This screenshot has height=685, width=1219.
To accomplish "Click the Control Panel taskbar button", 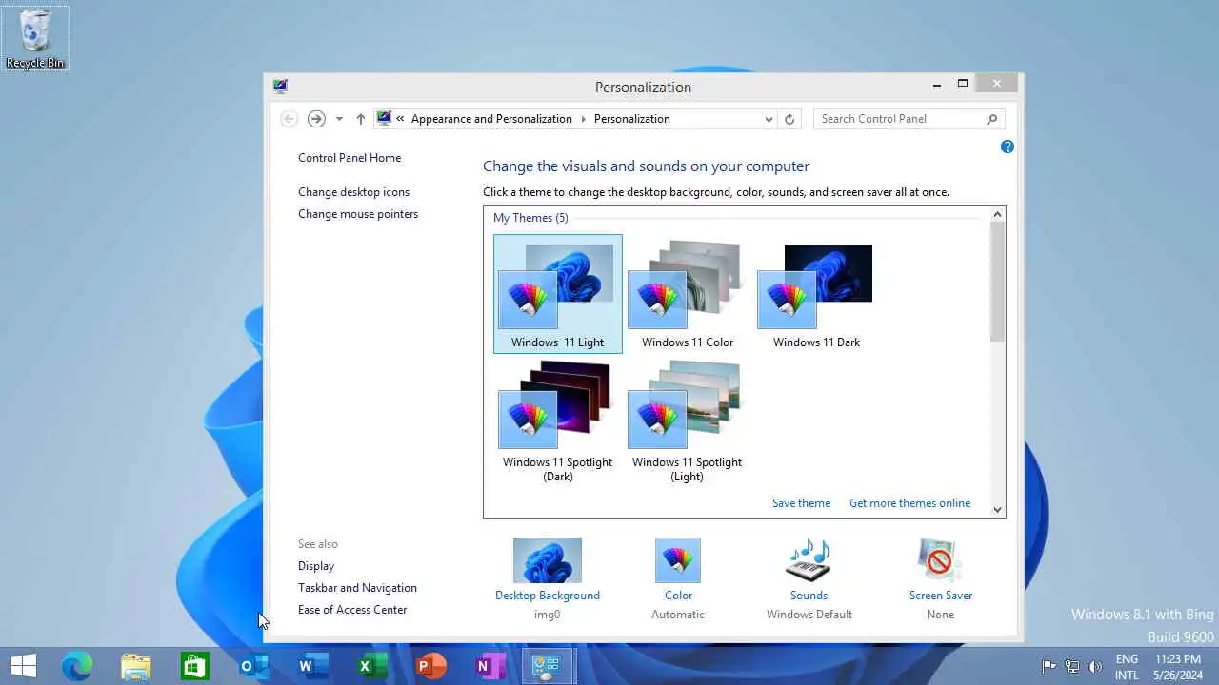I will [x=547, y=666].
